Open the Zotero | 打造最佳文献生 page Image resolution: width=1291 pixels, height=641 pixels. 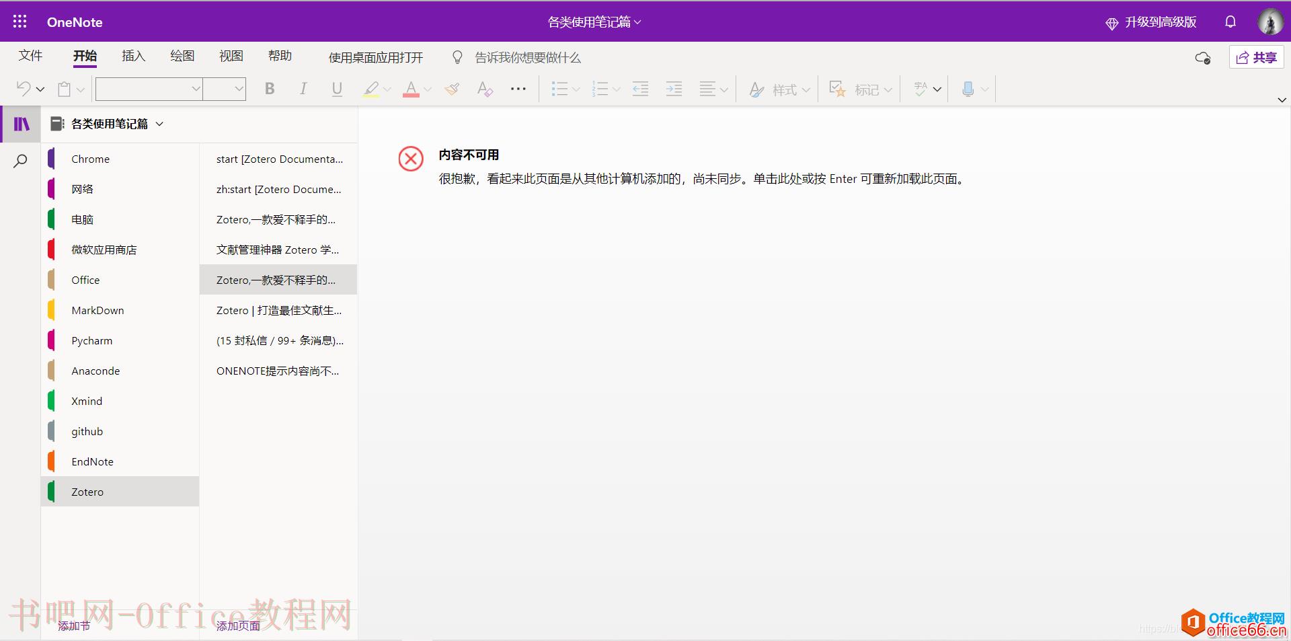pyautogui.click(x=278, y=310)
